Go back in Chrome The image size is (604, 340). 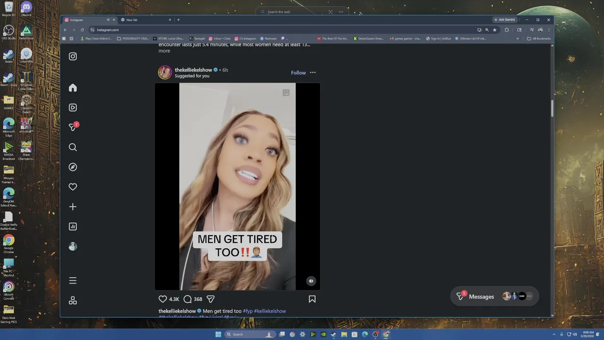pos(66,30)
